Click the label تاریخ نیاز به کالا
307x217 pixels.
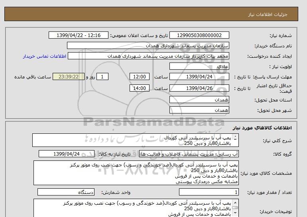pyautogui.click(x=114, y=154)
